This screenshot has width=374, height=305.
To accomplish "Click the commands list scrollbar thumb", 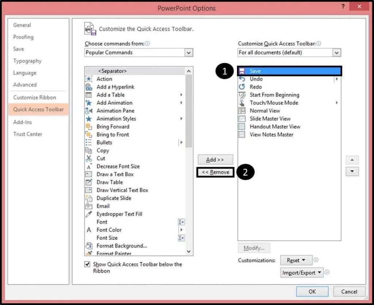I will coord(189,111).
